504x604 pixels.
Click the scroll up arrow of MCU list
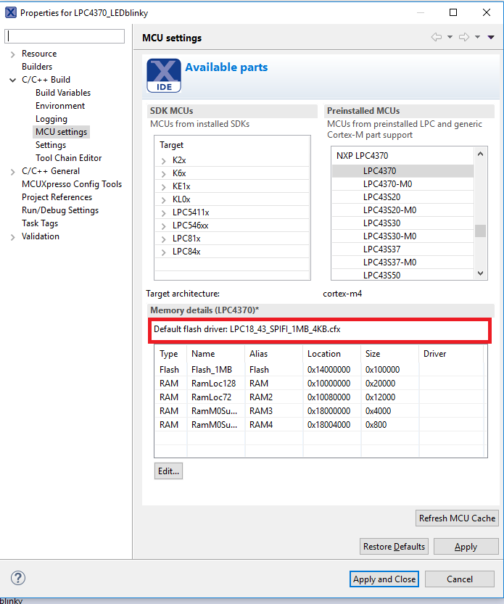pos(480,154)
